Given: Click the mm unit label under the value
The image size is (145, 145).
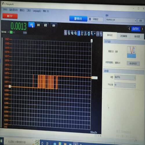Looking at the screenshot, I should (x=25, y=33).
